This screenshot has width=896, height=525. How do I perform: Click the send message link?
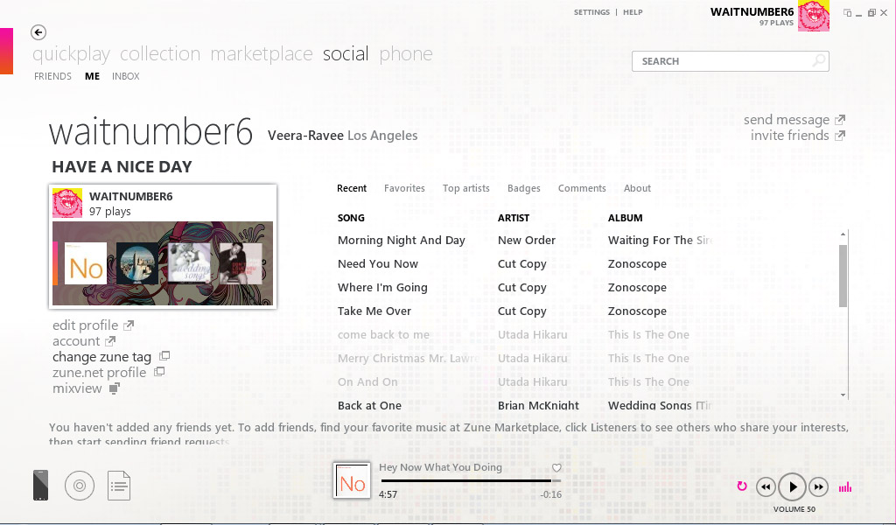click(x=787, y=120)
